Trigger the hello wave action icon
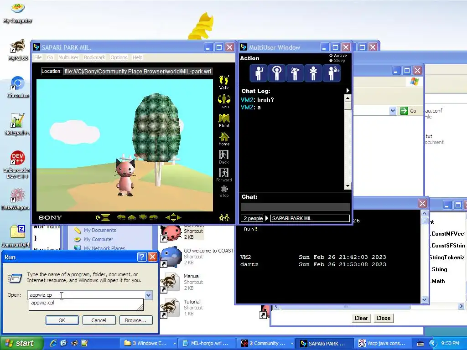 [259, 73]
